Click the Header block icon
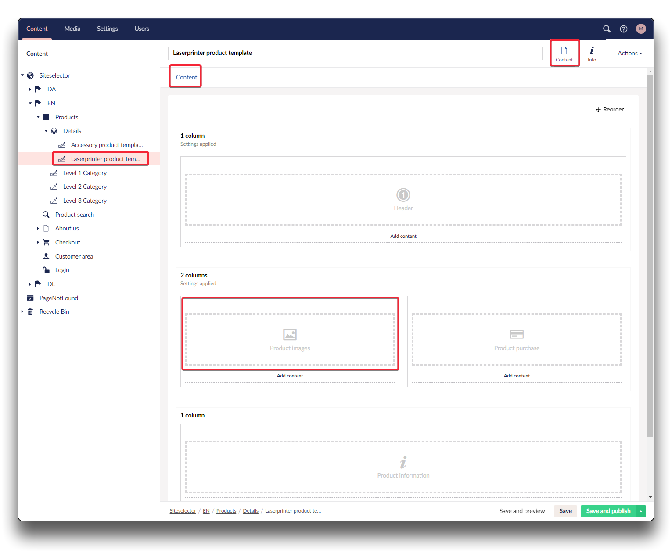The height and width of the screenshot is (553, 672). 403,195
